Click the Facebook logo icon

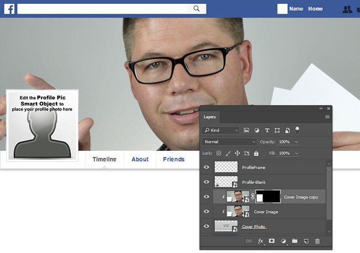coord(9,9)
